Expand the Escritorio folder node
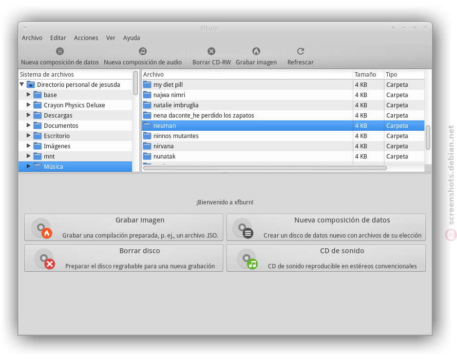 point(28,135)
